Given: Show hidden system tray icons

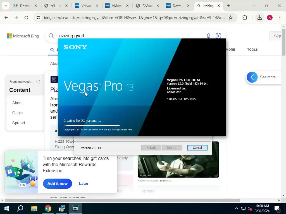Looking at the screenshot, I should [236, 208].
